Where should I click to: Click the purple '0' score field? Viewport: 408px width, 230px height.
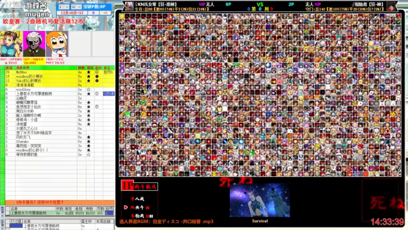[x=93, y=13]
